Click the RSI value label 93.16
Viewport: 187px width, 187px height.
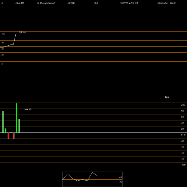(22, 33)
